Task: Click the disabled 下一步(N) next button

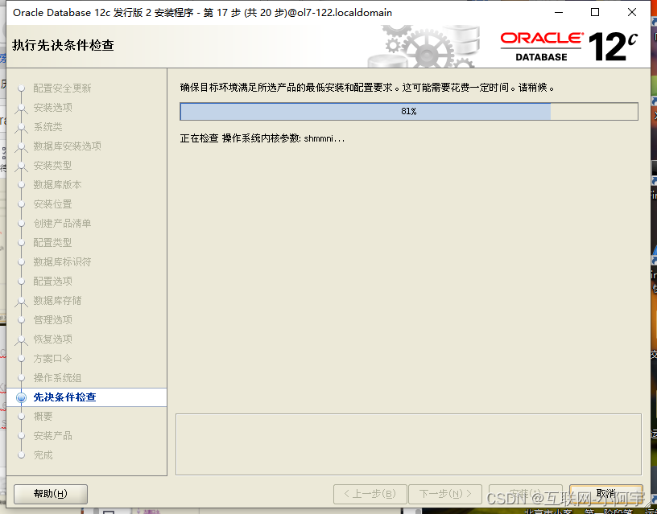Action: pos(445,494)
